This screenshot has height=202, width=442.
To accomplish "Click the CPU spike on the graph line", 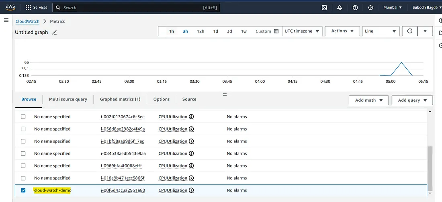I will pos(401,63).
